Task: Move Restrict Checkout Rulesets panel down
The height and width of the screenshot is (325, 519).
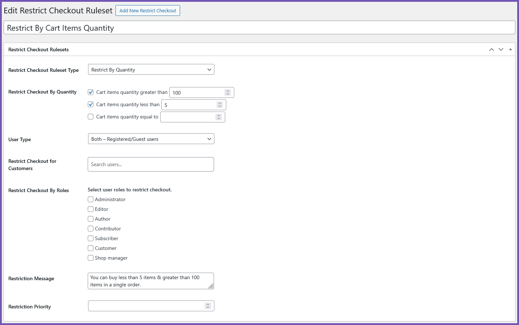Action: point(501,49)
